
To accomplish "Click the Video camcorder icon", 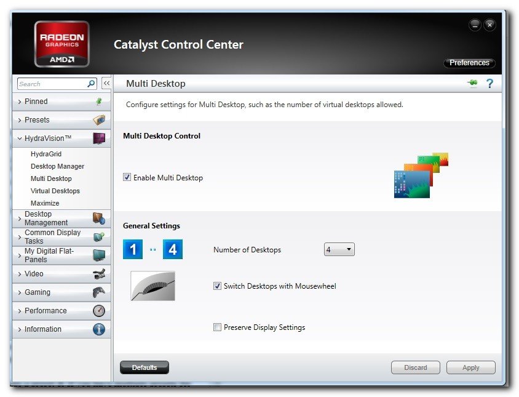I will [x=99, y=274].
